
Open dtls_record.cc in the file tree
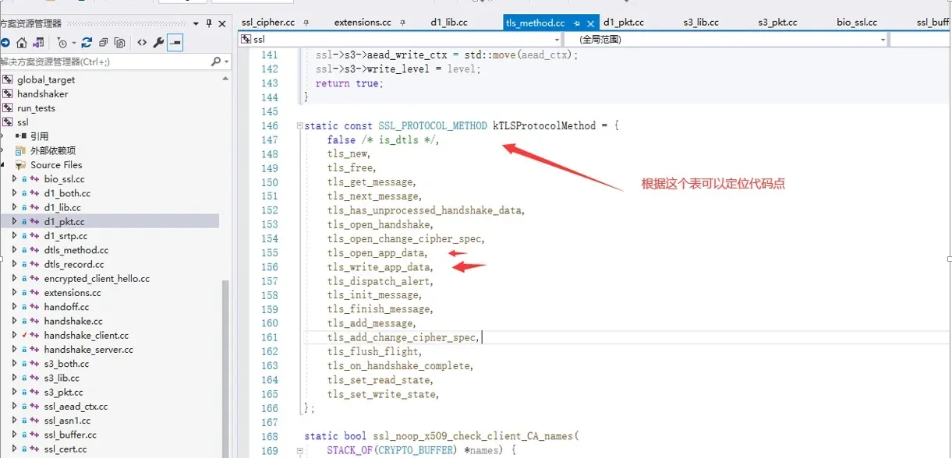[x=73, y=264]
